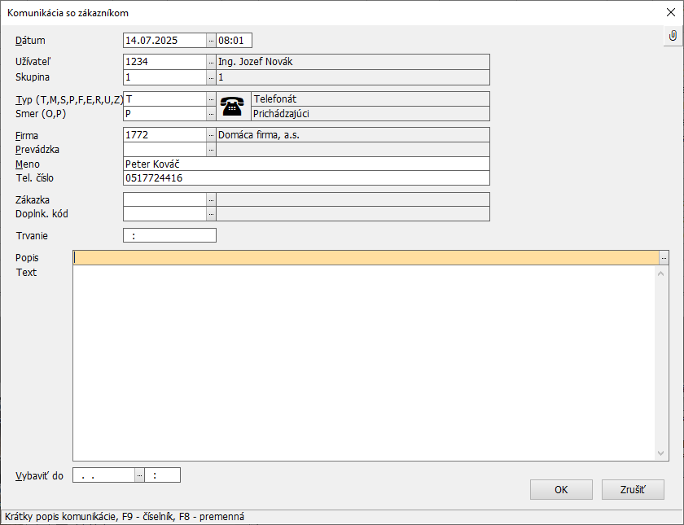Click the paperclip attachment icon
This screenshot has height=525, width=684.
pos(673,37)
